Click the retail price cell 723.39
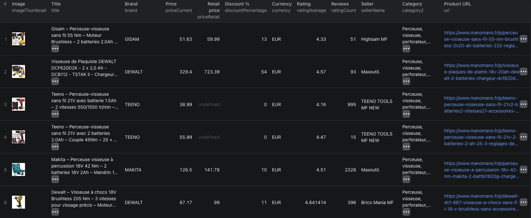 (212, 72)
